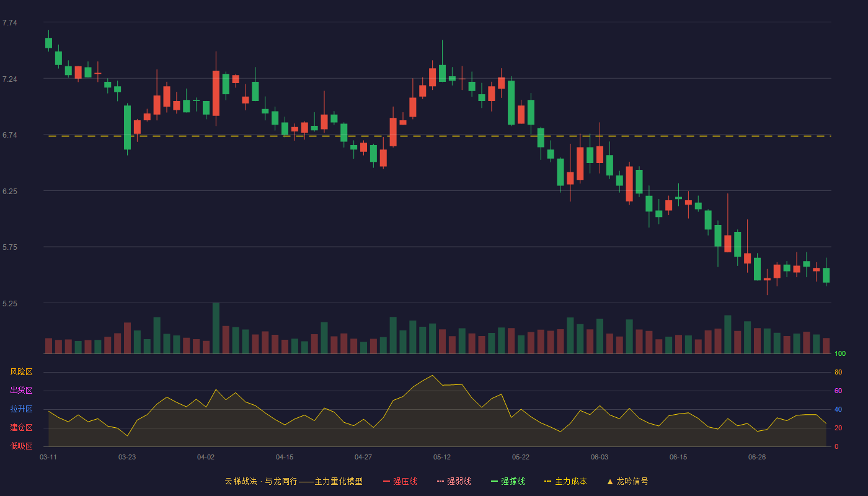This screenshot has height=496, width=868.
Task: Click the 05-22 date label
Action: click(521, 457)
